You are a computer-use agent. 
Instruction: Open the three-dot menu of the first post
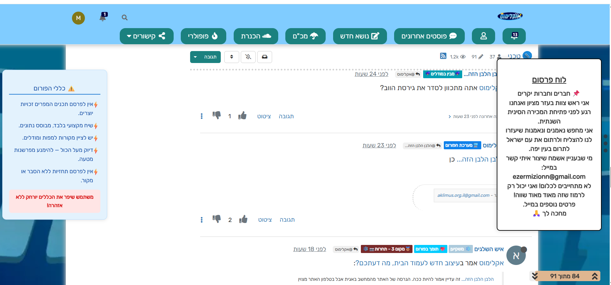coord(202,116)
